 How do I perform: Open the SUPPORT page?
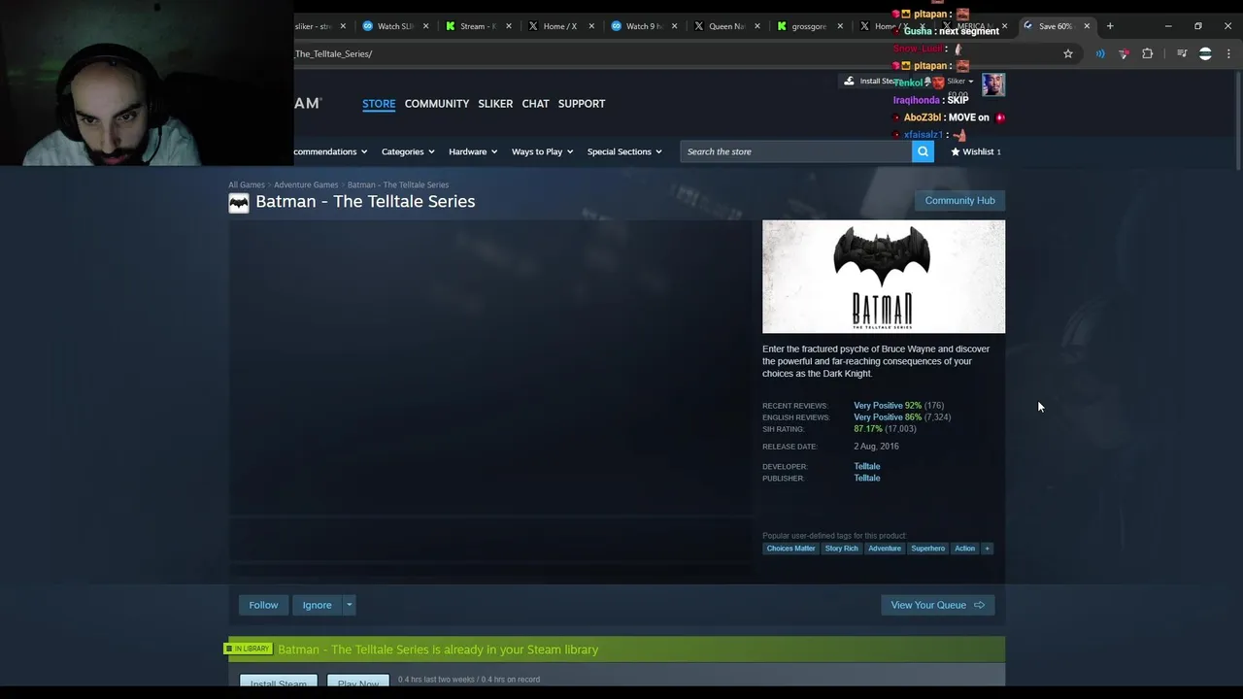coord(582,103)
